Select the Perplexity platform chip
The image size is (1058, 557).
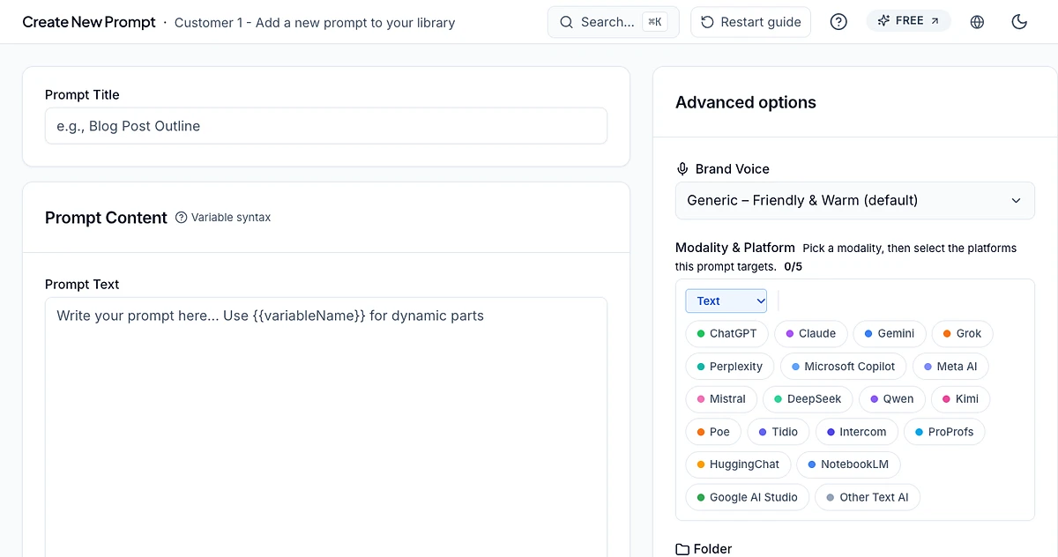pyautogui.click(x=730, y=366)
